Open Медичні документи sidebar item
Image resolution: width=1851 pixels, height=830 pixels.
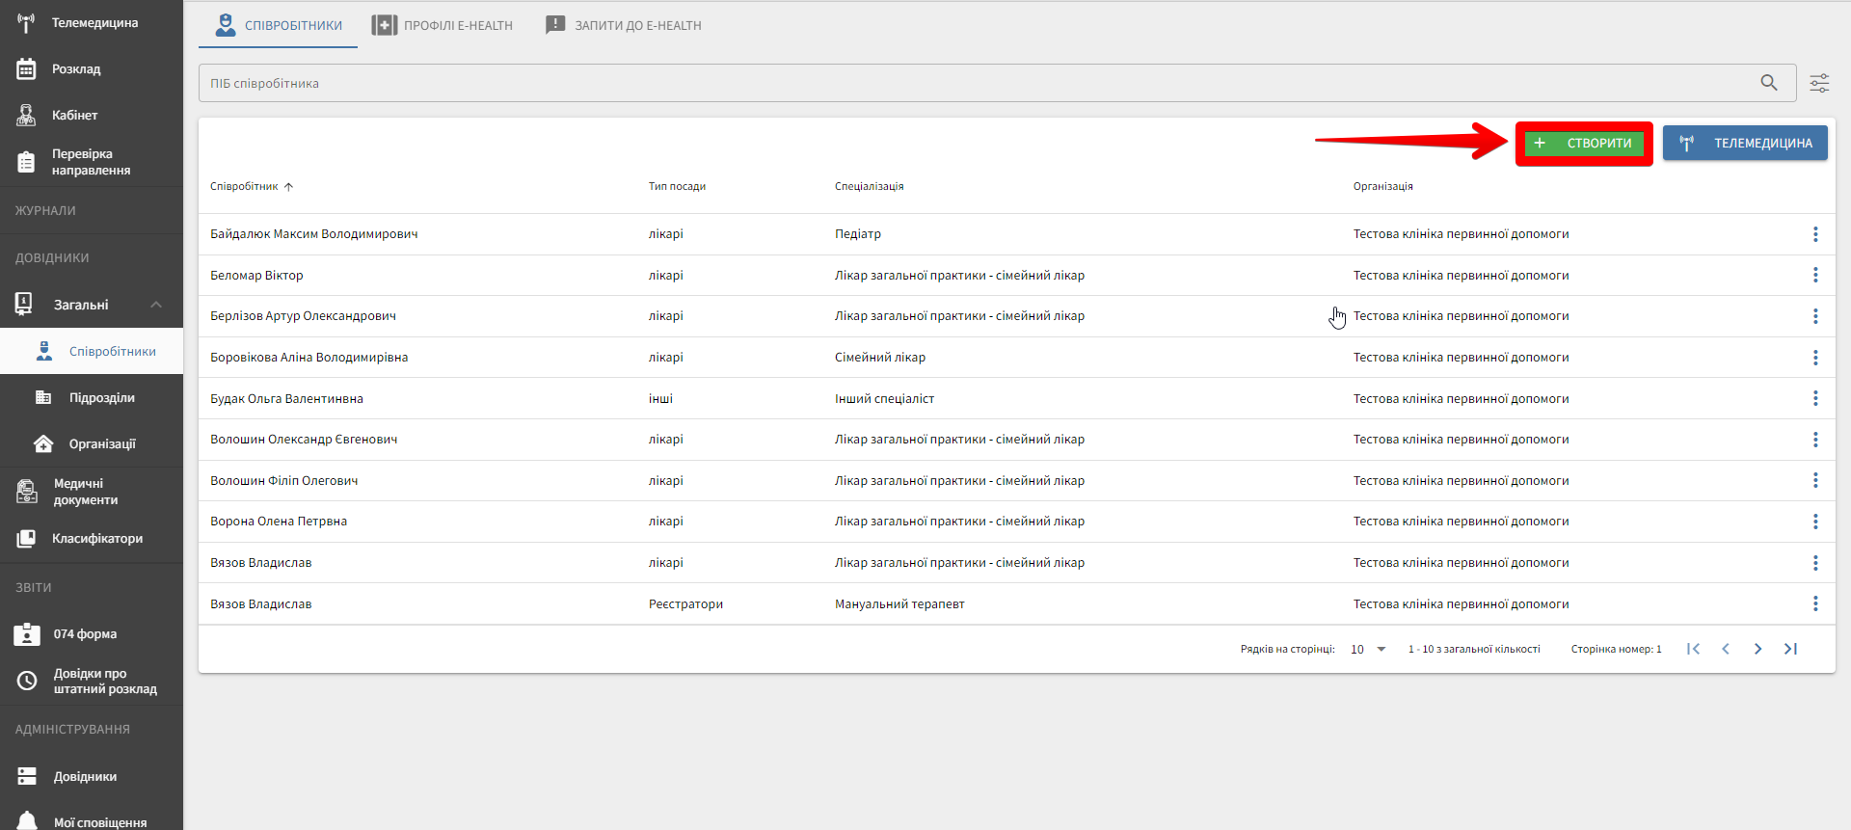coord(85,492)
